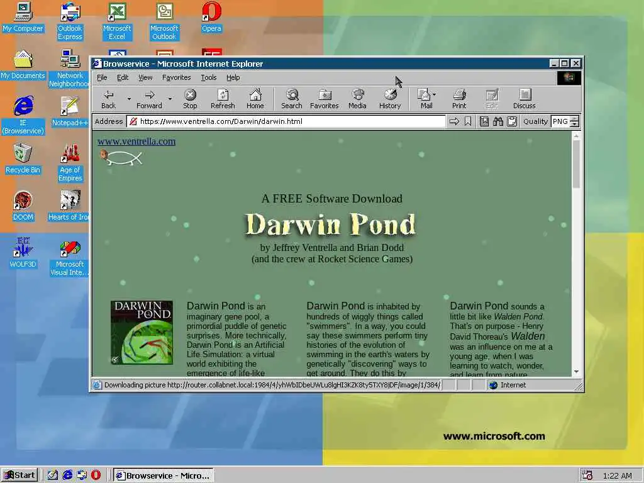Screen dimensions: 644x483
Task: Select the Recycle Bin desktop icon
Action: [x=23, y=158]
